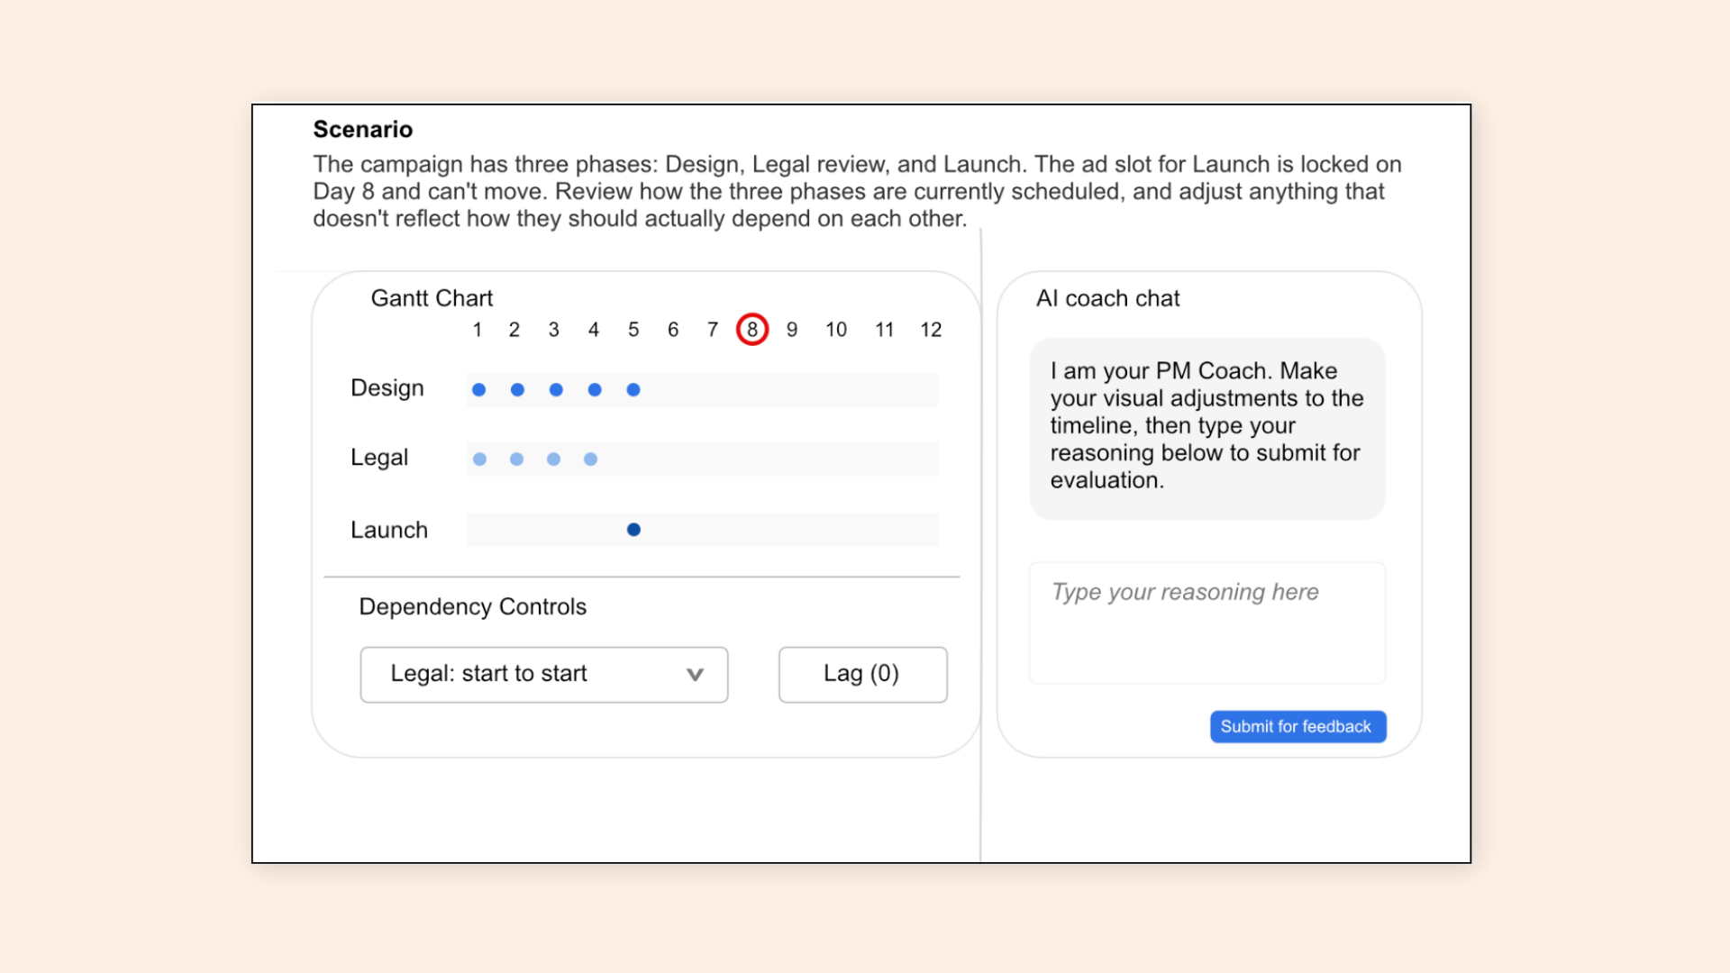Select the Day 8 circled marker

click(x=752, y=330)
